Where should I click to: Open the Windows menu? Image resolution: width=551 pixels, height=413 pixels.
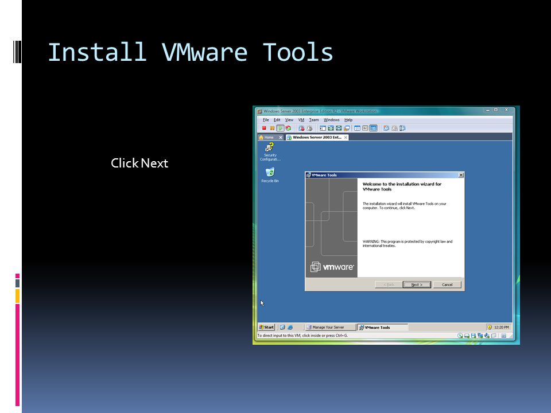331,120
